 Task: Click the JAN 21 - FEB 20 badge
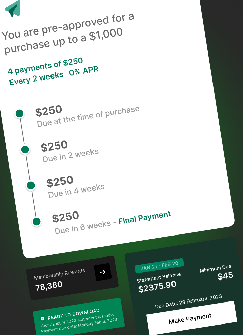pyautogui.click(x=159, y=266)
